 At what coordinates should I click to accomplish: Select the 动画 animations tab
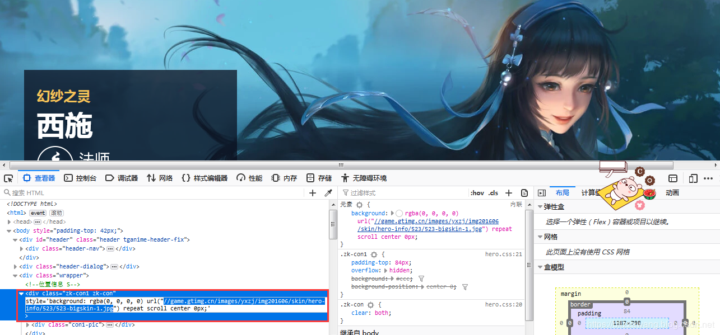(672, 193)
